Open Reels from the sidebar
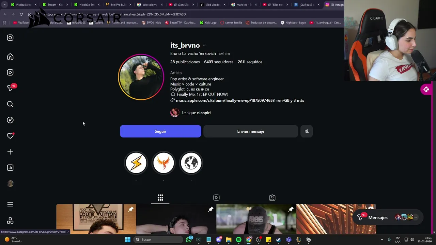Image resolution: width=436 pixels, height=245 pixels. (10, 72)
